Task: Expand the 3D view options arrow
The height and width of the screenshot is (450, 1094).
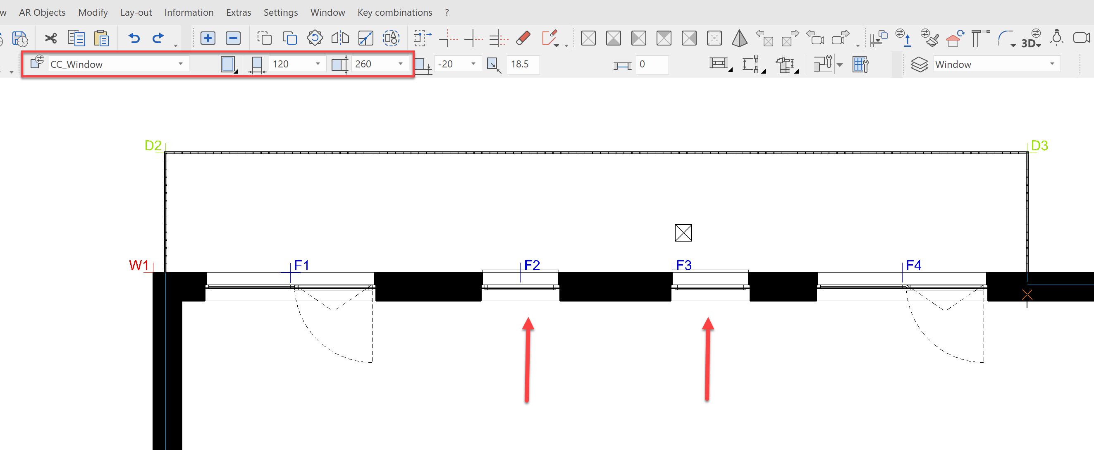Action: point(1039,45)
